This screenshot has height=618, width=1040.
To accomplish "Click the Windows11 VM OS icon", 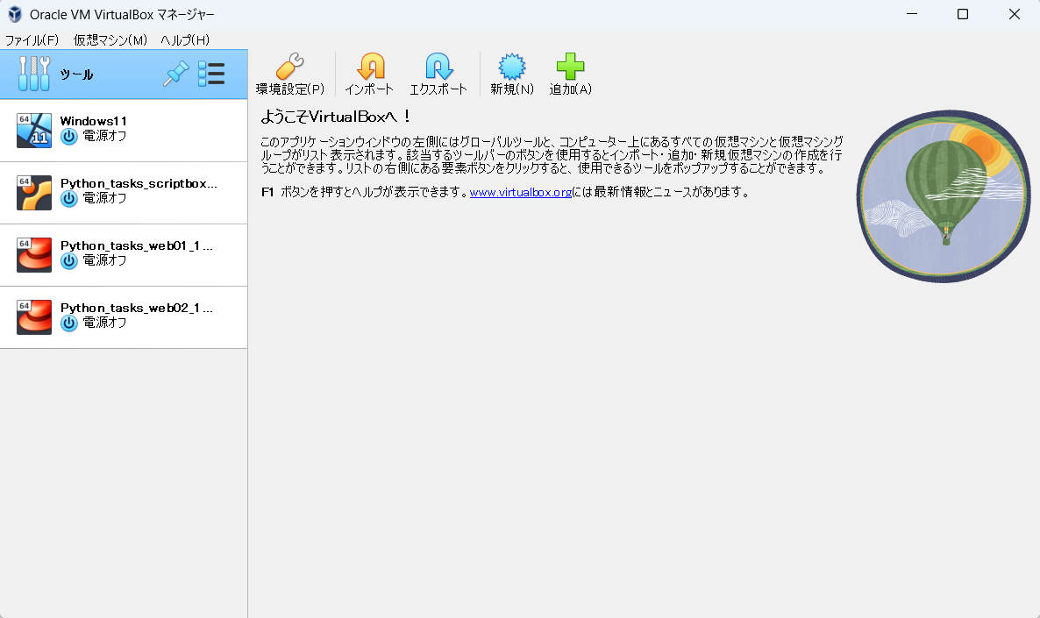I will (x=34, y=130).
